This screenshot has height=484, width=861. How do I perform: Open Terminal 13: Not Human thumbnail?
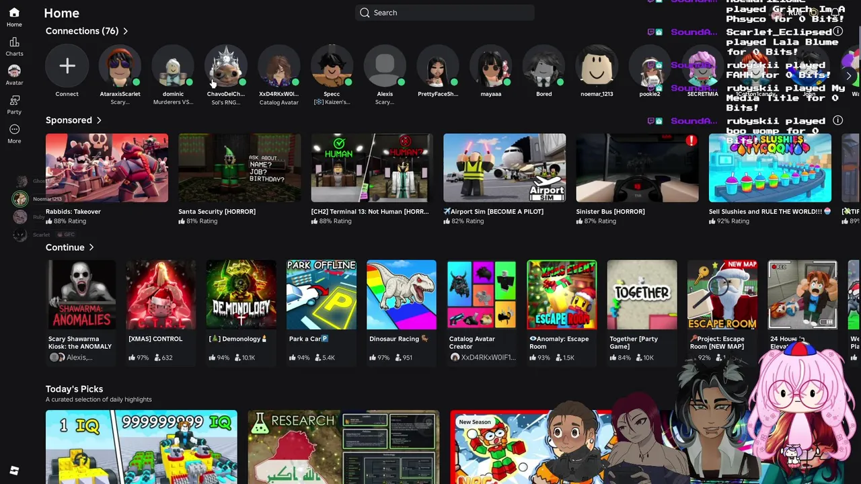tap(372, 167)
